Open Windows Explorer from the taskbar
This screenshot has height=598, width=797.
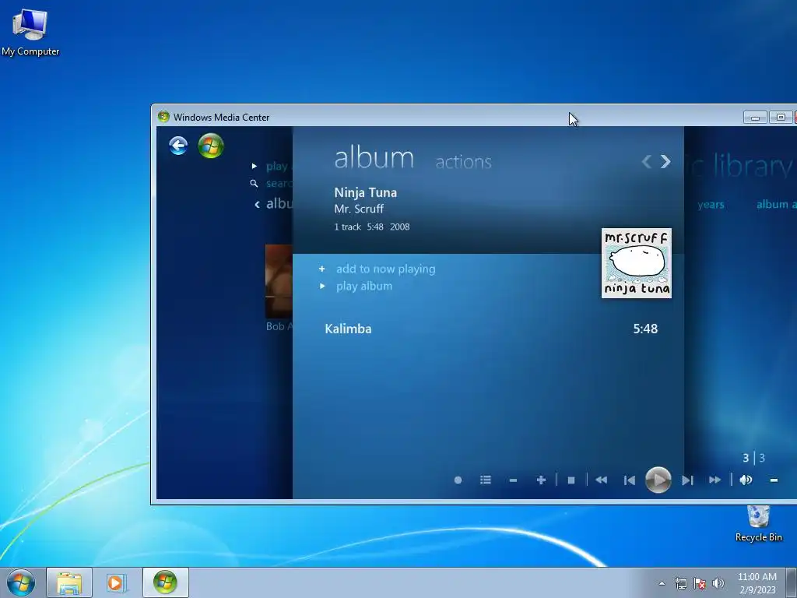(x=69, y=582)
